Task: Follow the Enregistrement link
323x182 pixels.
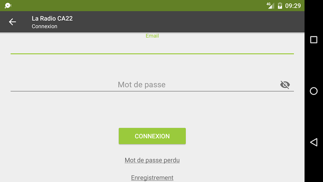Action: (152, 178)
